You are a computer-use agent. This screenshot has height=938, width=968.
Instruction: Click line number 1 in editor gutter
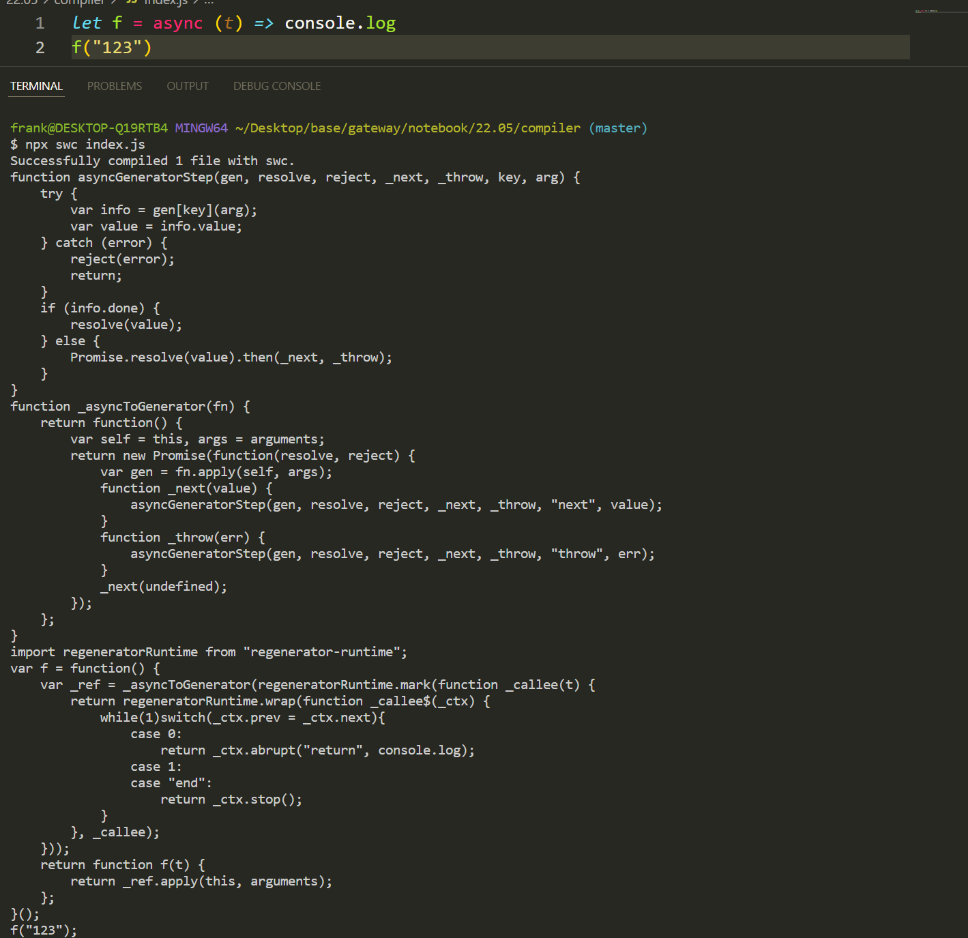[x=40, y=23]
